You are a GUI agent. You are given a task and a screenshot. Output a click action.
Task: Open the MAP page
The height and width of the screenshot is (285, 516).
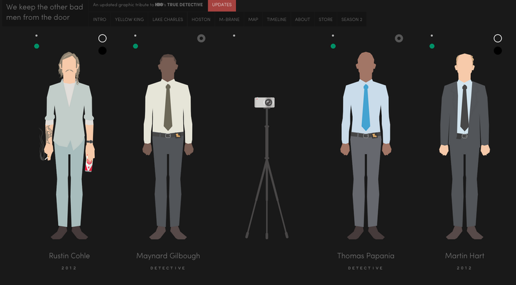coord(253,19)
